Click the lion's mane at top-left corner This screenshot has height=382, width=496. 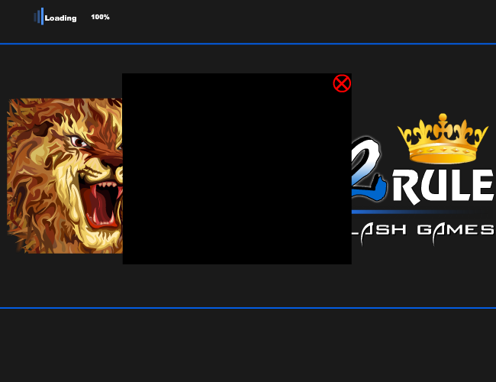22,112
